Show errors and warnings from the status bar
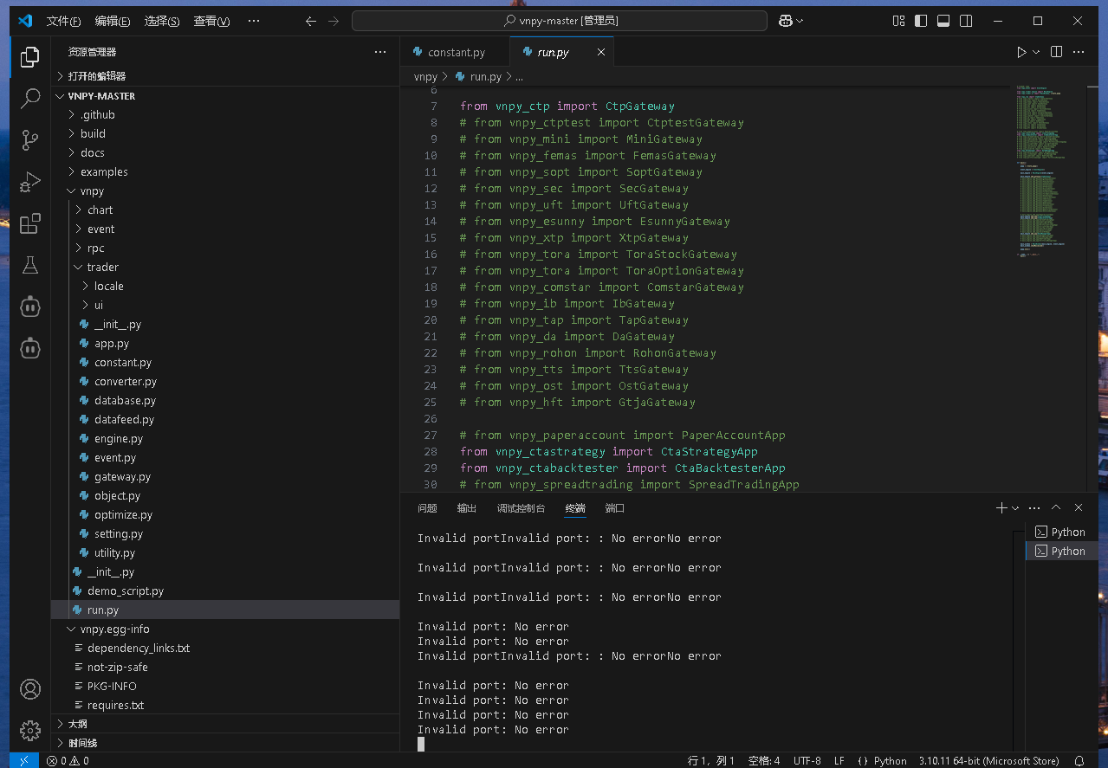Image resolution: width=1108 pixels, height=768 pixels. [68, 761]
